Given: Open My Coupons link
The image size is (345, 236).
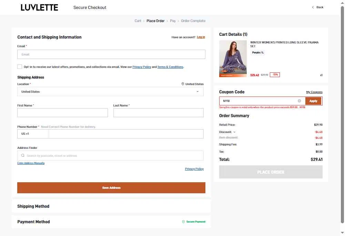Looking at the screenshot, I should tap(314, 92).
